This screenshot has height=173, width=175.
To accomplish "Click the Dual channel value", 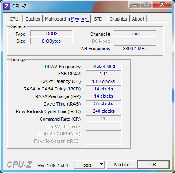I will tap(135, 34).
